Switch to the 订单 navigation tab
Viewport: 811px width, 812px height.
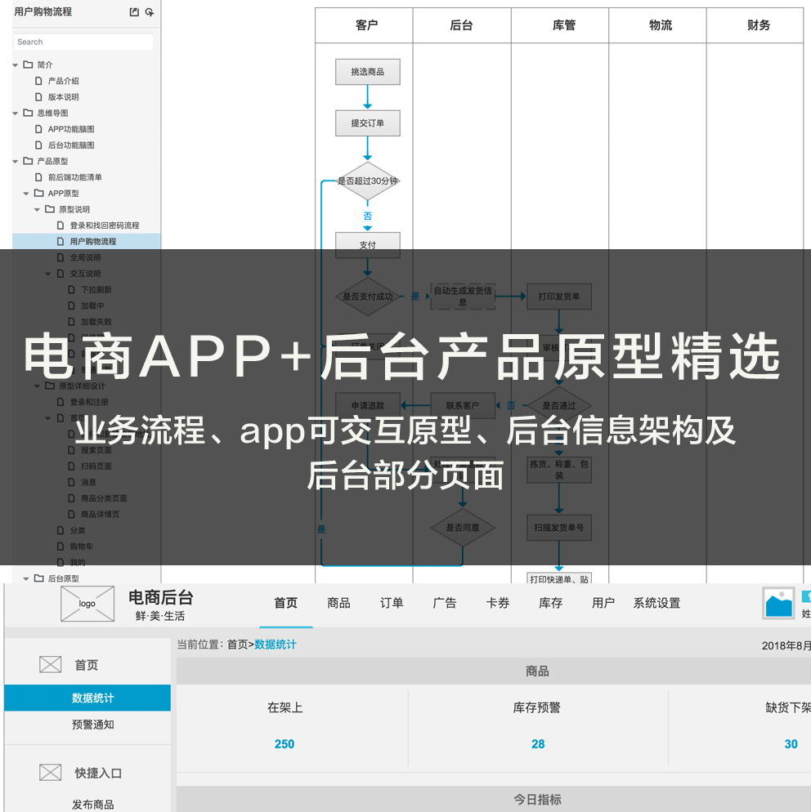click(x=392, y=604)
